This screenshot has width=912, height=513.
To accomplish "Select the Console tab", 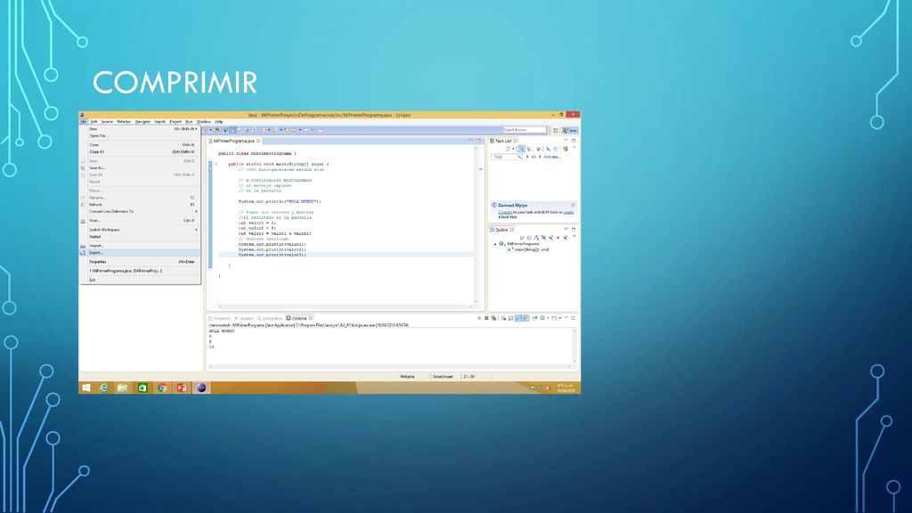I will [x=299, y=318].
